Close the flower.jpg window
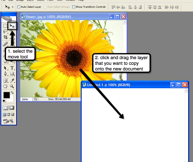The height and width of the screenshot is (162, 193). pos(123,16)
